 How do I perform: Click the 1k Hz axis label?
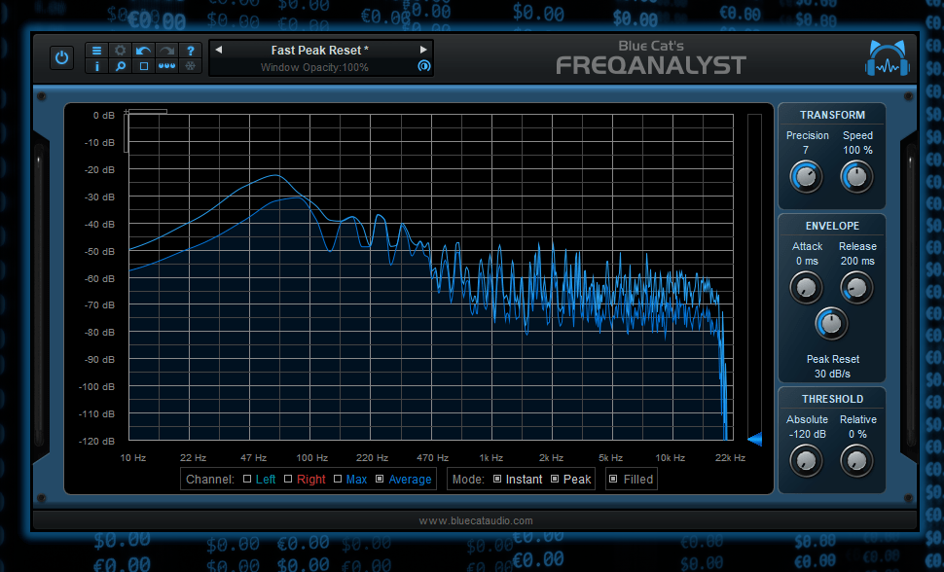[490, 457]
